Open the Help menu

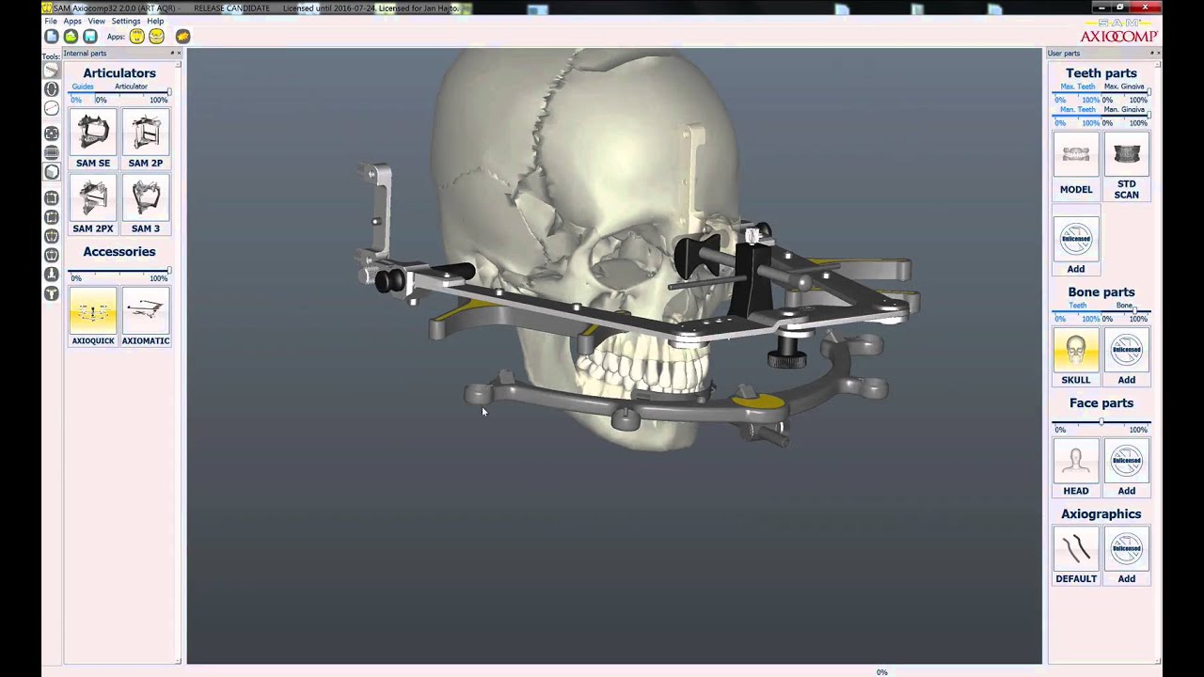pyautogui.click(x=155, y=21)
